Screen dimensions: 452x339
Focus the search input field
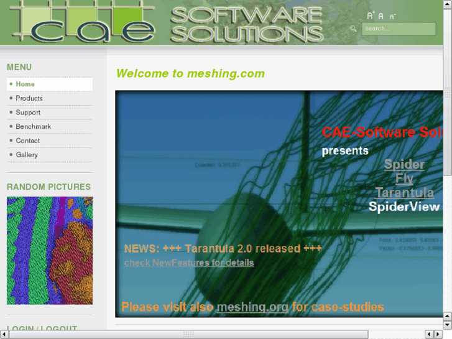pyautogui.click(x=399, y=29)
